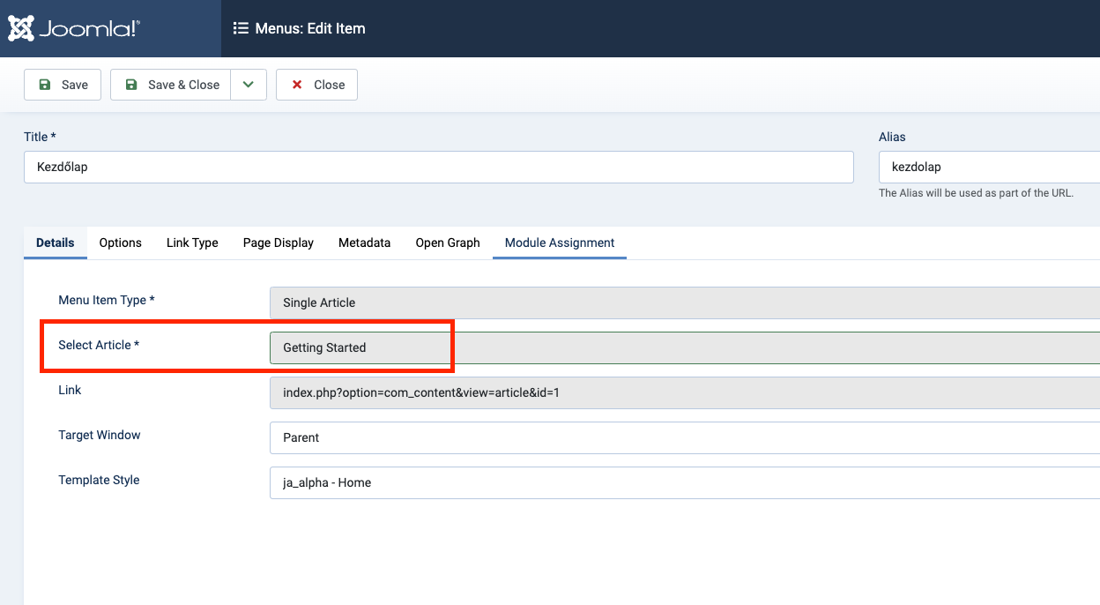Click into the Alias input field

pyautogui.click(x=987, y=167)
